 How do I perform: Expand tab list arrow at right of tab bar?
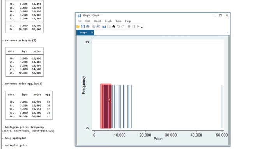coord(228,32)
